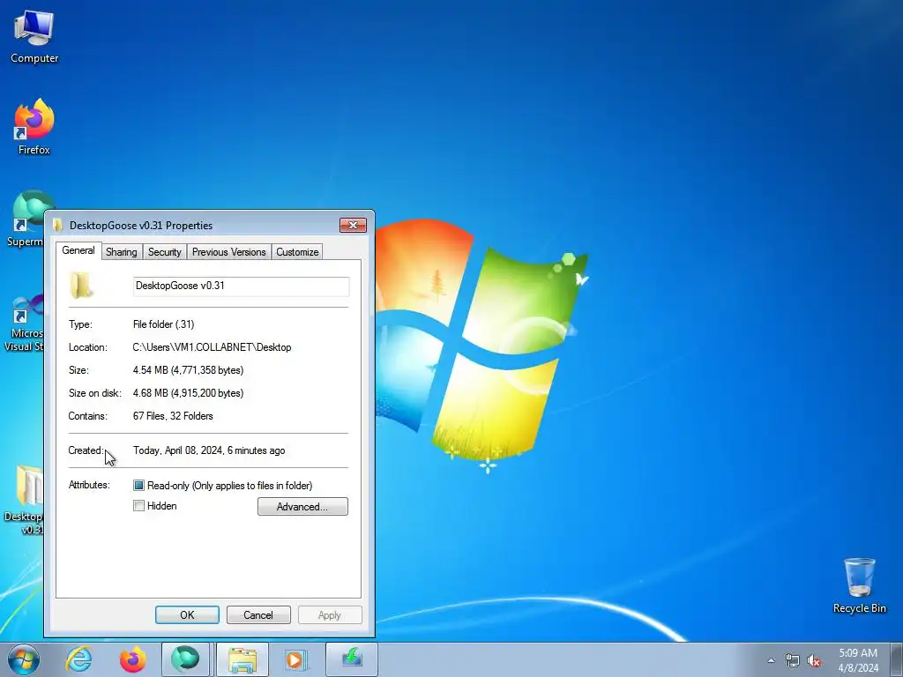The width and height of the screenshot is (903, 677).
Task: Click the size on disk value 4.68 MB
Action: pos(189,393)
